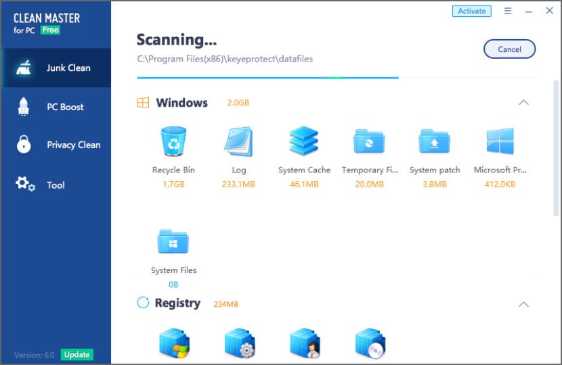Select registry icon with user figure
The width and height of the screenshot is (562, 365).
tap(305, 343)
